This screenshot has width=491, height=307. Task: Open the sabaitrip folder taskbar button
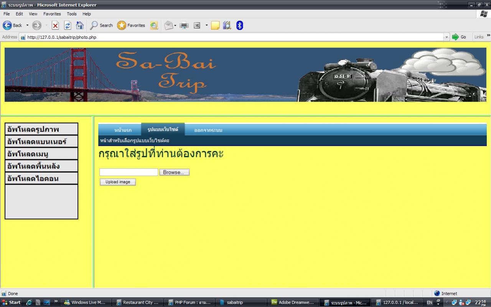242,302
